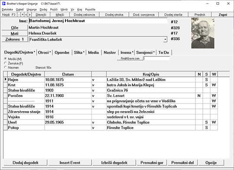Click the plus navigation button in toolbar
234x170 pixels.
[x=23, y=15]
